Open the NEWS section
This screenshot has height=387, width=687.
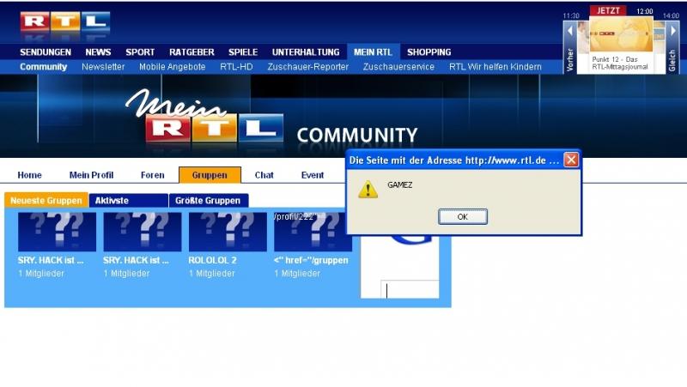point(98,52)
